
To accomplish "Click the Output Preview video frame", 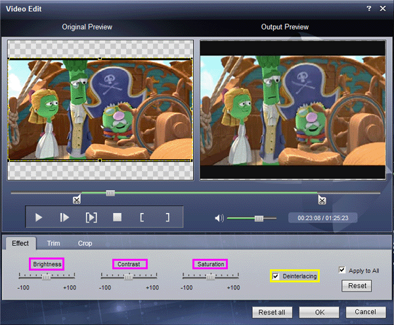I will (292, 110).
